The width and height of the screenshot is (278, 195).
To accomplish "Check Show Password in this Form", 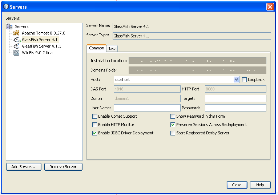I will pos(173,116).
